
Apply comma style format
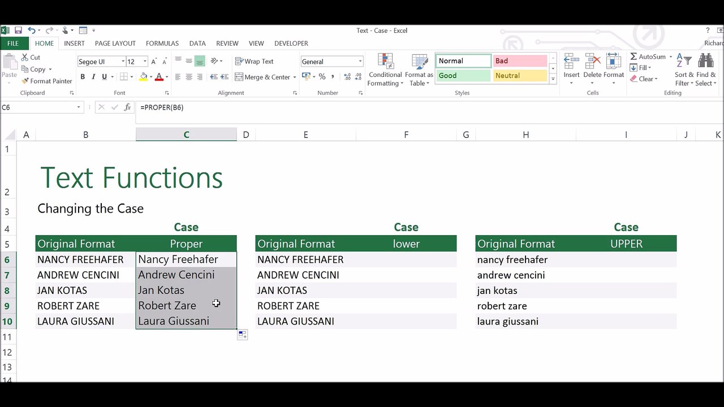(333, 77)
